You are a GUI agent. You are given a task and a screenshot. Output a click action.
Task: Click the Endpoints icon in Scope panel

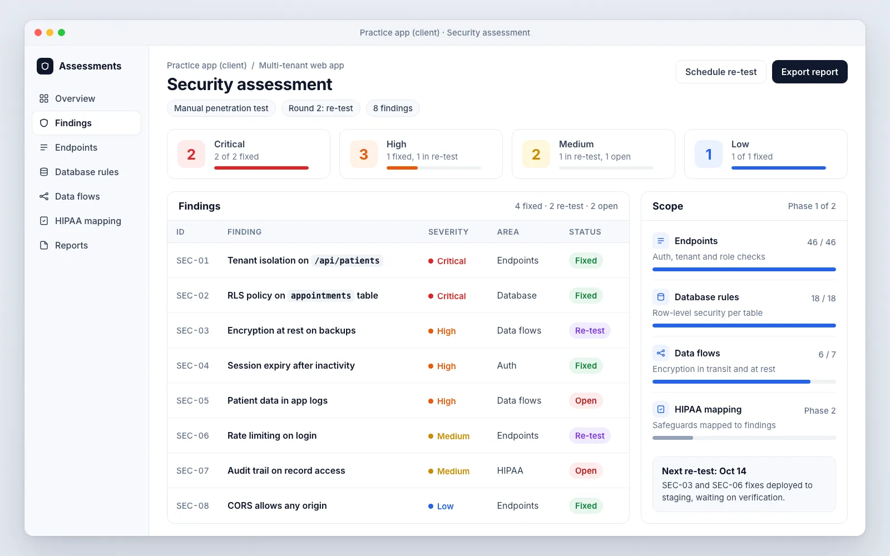(661, 241)
